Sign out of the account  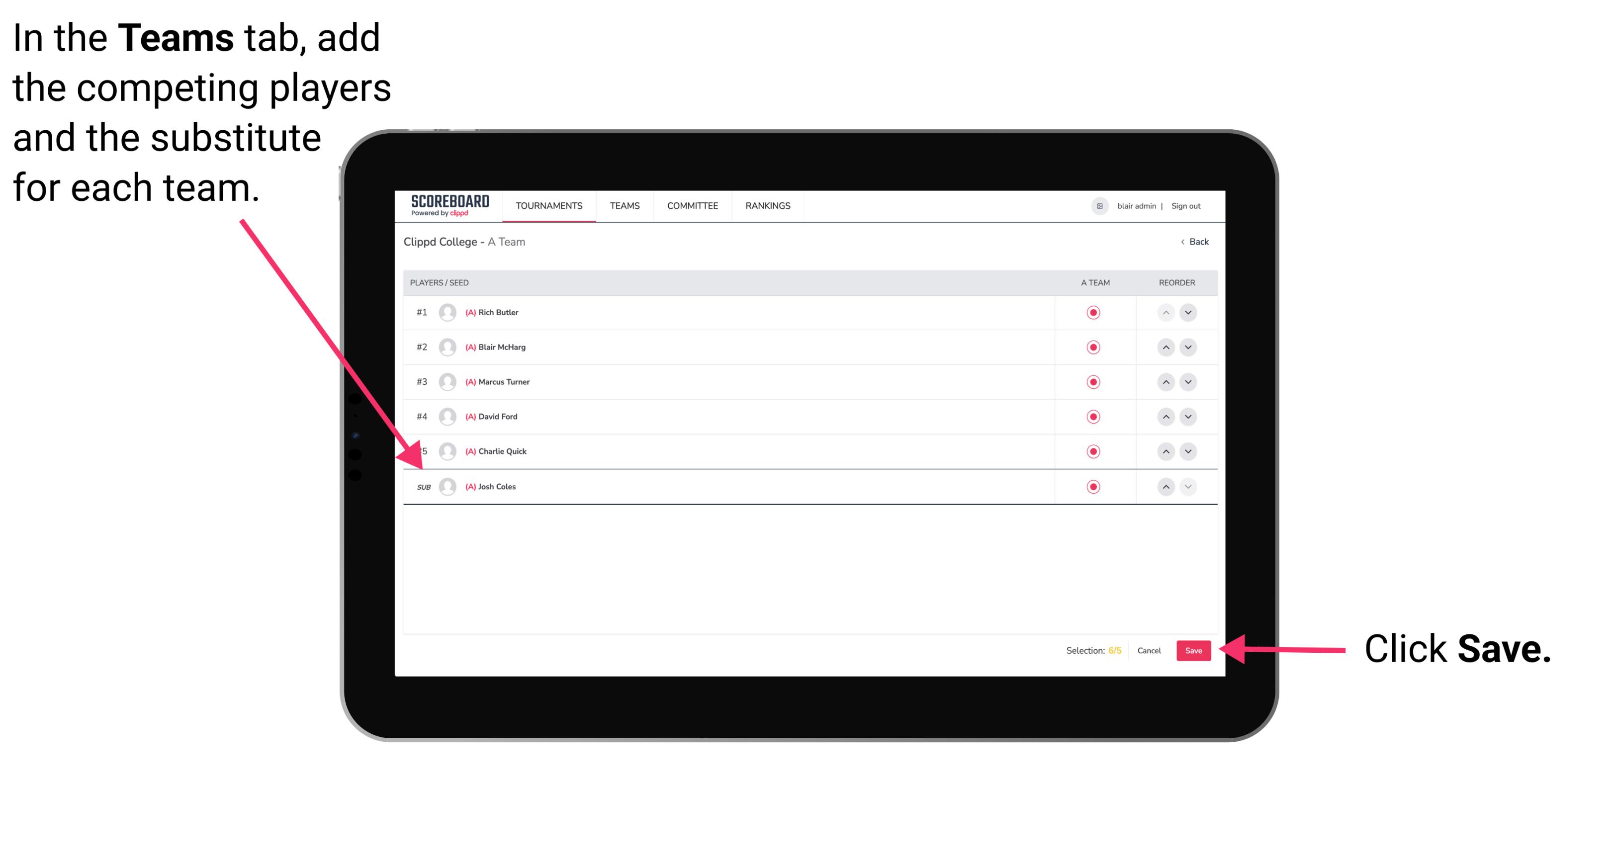tap(1185, 206)
